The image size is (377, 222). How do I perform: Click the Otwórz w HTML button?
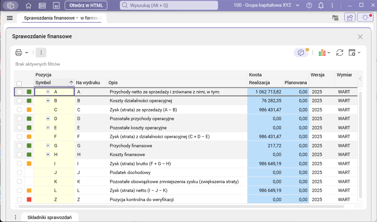86,6
